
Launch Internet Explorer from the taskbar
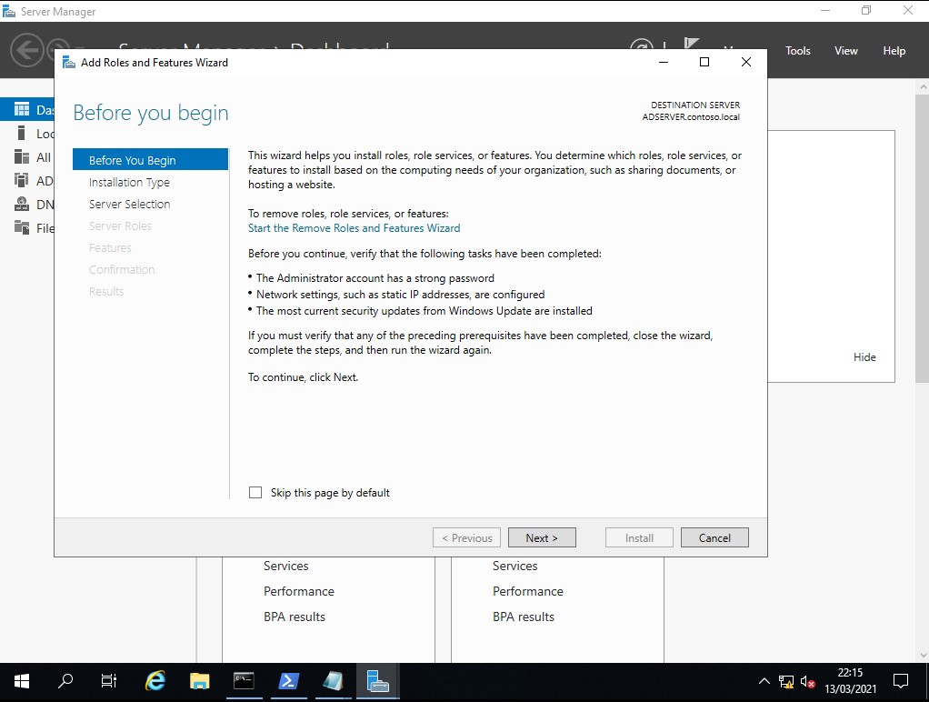point(155,681)
